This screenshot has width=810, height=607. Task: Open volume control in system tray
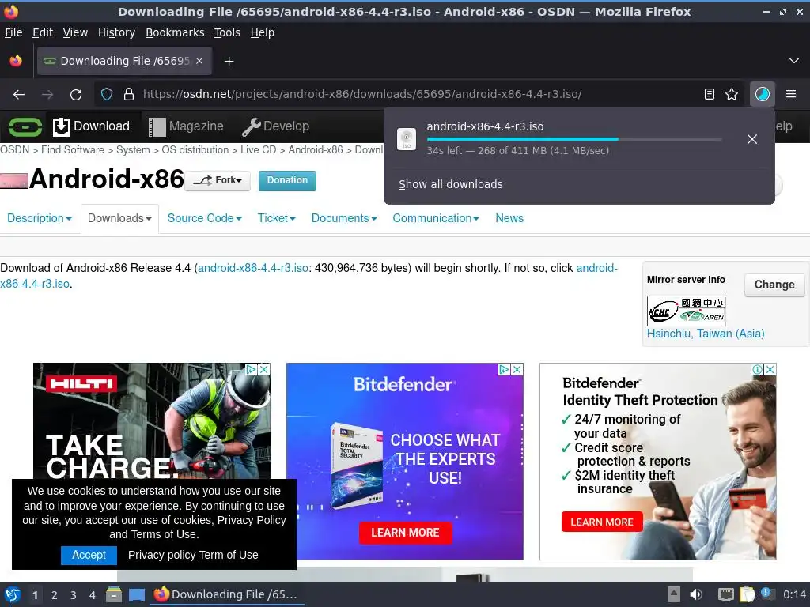tap(696, 594)
